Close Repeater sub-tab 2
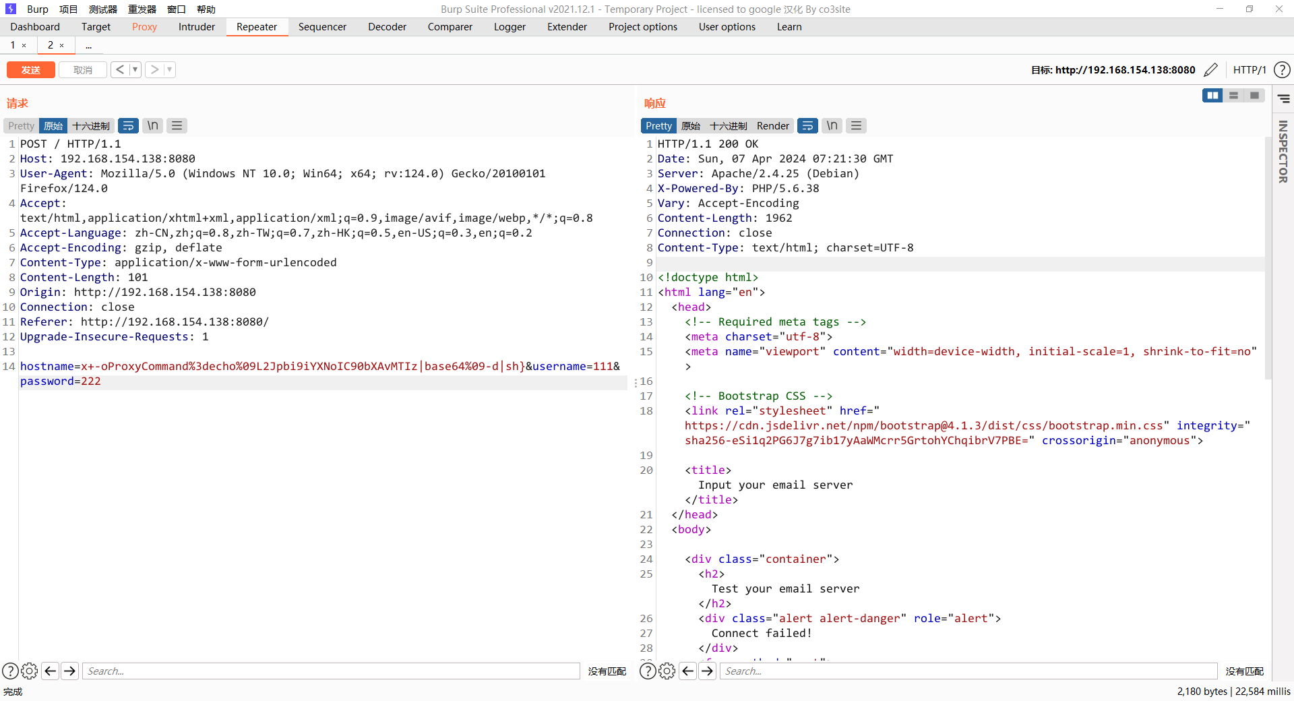Viewport: 1294px width, 701px height. coord(61,46)
